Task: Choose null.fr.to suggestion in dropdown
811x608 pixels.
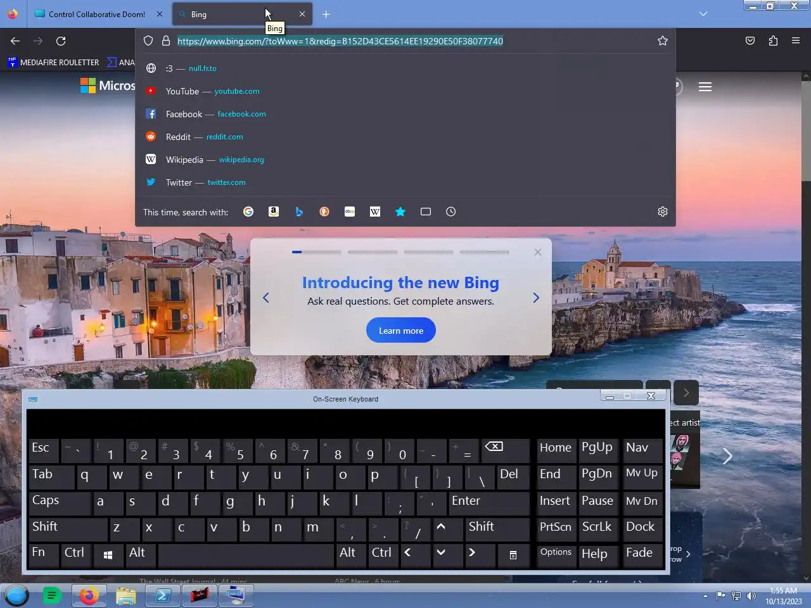Action: (x=405, y=68)
